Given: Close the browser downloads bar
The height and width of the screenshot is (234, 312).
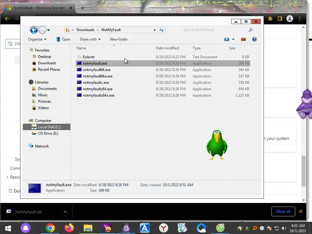Looking at the screenshot, I should point(301,211).
